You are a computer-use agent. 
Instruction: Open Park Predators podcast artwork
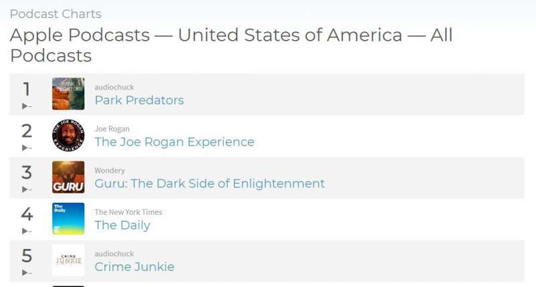(x=68, y=94)
